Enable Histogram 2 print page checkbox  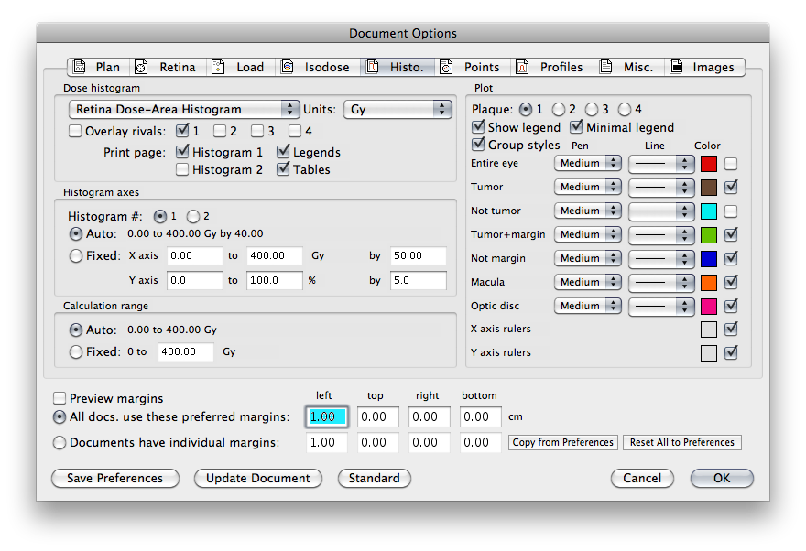tap(182, 169)
